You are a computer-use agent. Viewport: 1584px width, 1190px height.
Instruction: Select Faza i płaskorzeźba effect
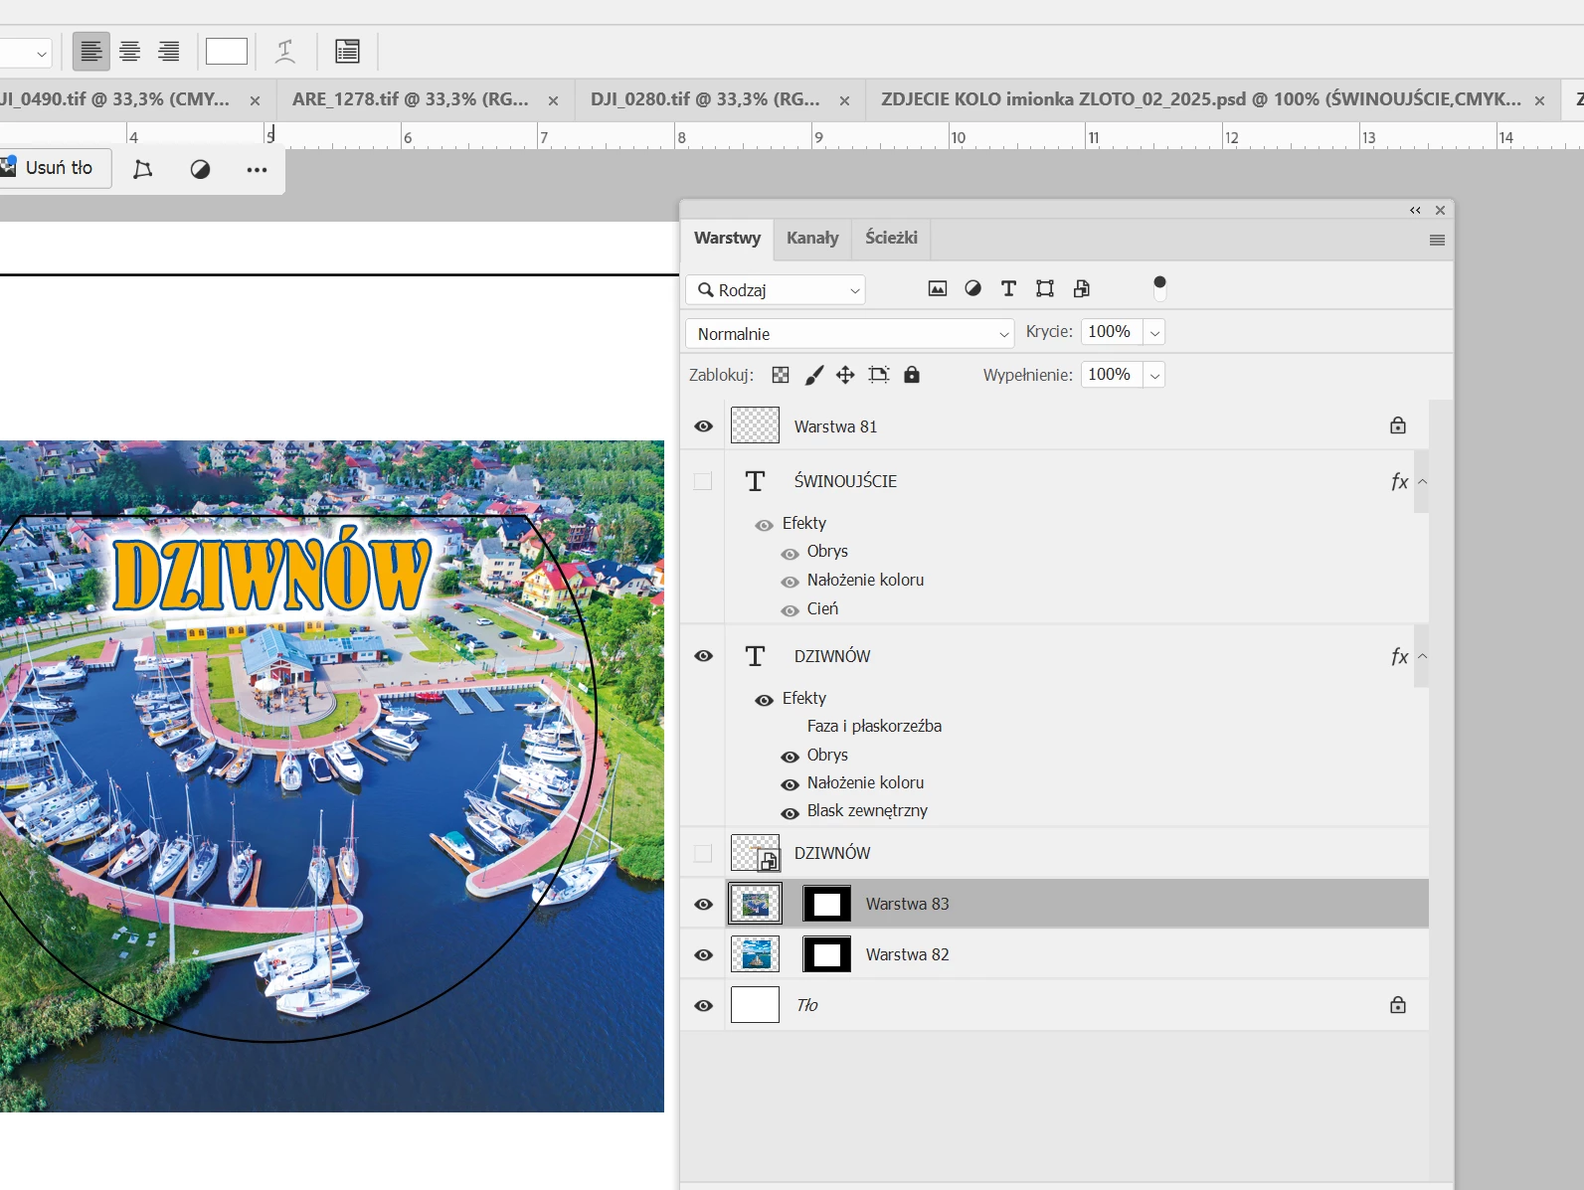click(874, 727)
